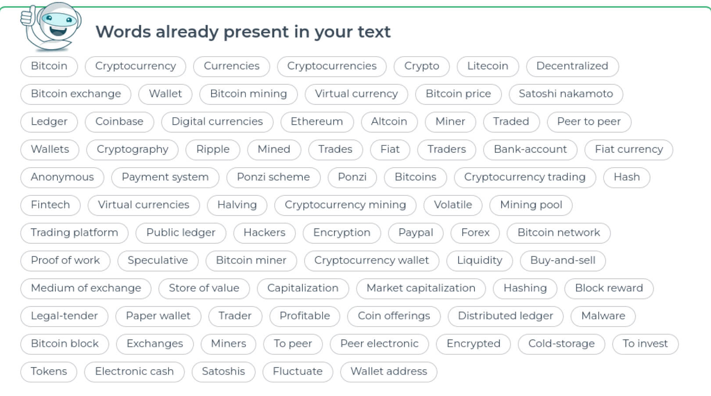The width and height of the screenshot is (711, 396).
Task: Click the Ethereum keyword pill
Action: pyautogui.click(x=316, y=122)
